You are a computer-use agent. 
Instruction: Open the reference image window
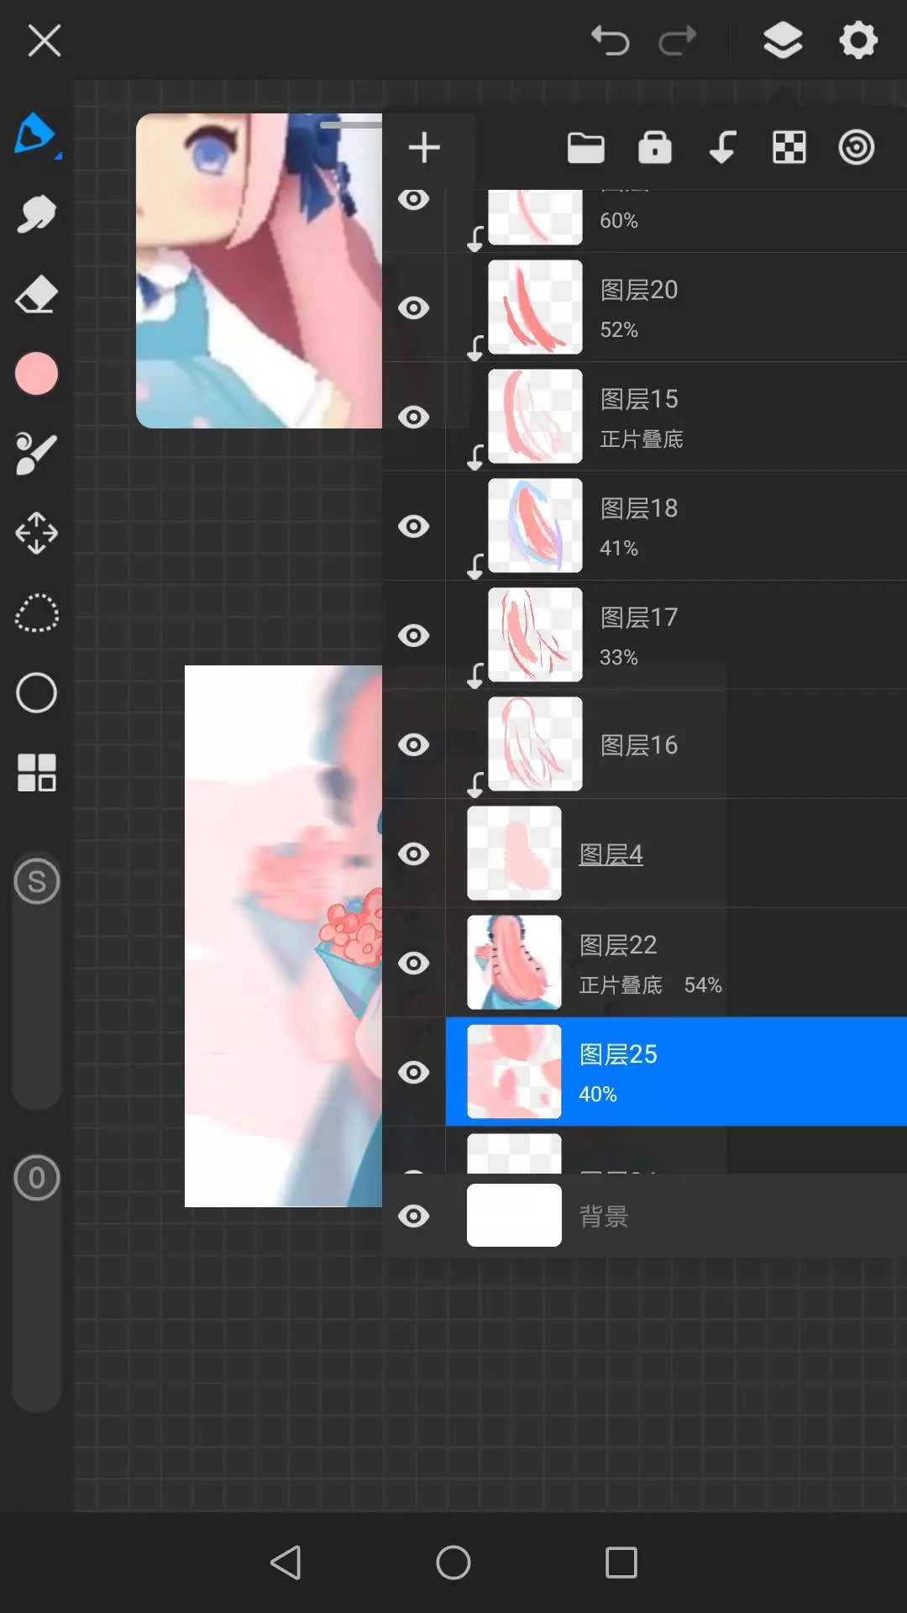click(x=259, y=271)
